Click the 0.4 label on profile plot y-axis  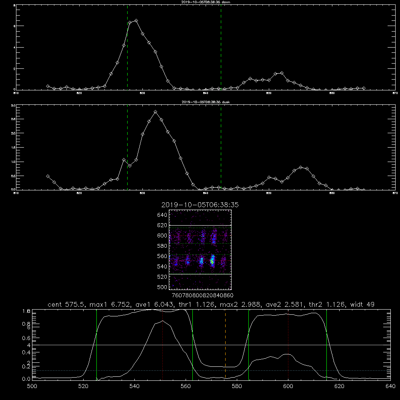tap(26, 352)
